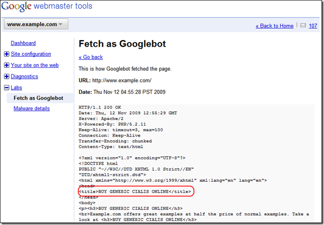Open Malware details link
Viewport: 324px width, 225px height.
32,108
